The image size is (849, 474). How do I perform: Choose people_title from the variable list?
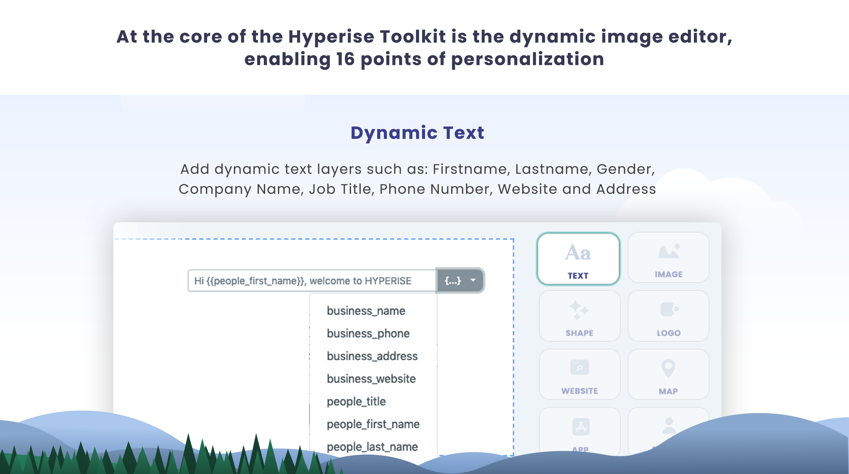point(356,402)
